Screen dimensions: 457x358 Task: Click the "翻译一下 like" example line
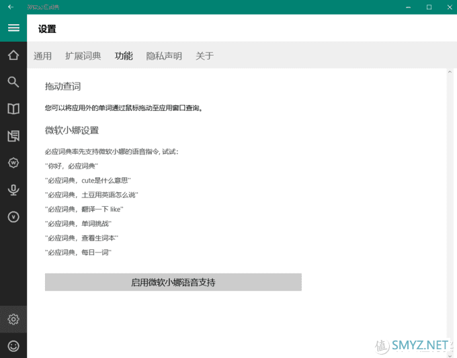pyautogui.click(x=84, y=209)
